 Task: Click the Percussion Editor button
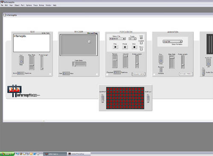[138, 74]
